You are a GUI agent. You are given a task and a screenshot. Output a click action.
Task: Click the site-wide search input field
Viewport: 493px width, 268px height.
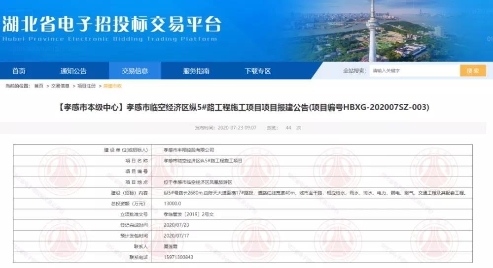(x=415, y=70)
